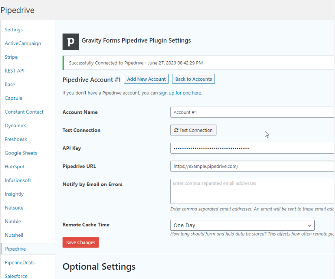The image size is (335, 279).
Task: Open Netsuite settings tab
Action: 14,208
